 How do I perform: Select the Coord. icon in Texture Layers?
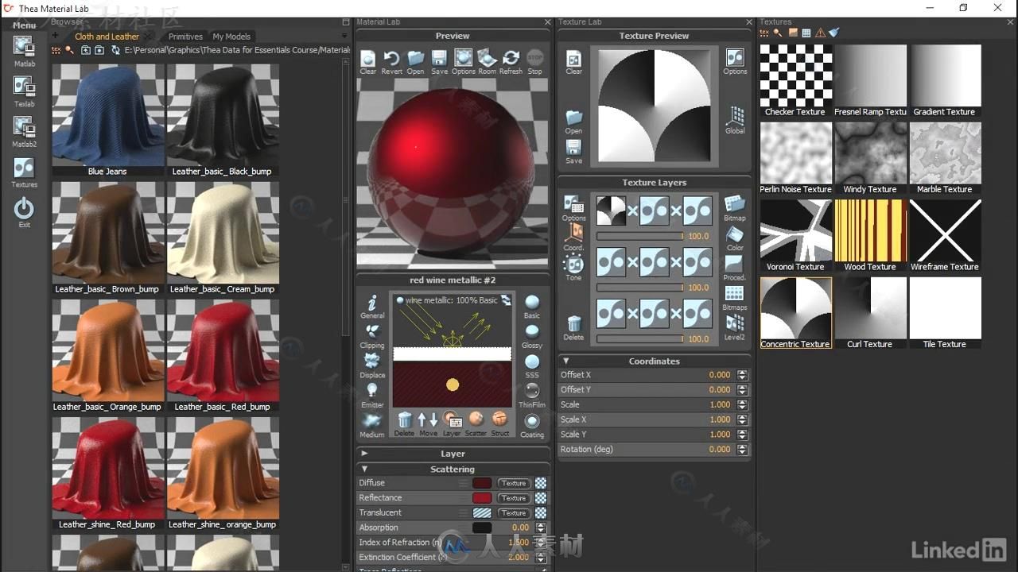573,234
